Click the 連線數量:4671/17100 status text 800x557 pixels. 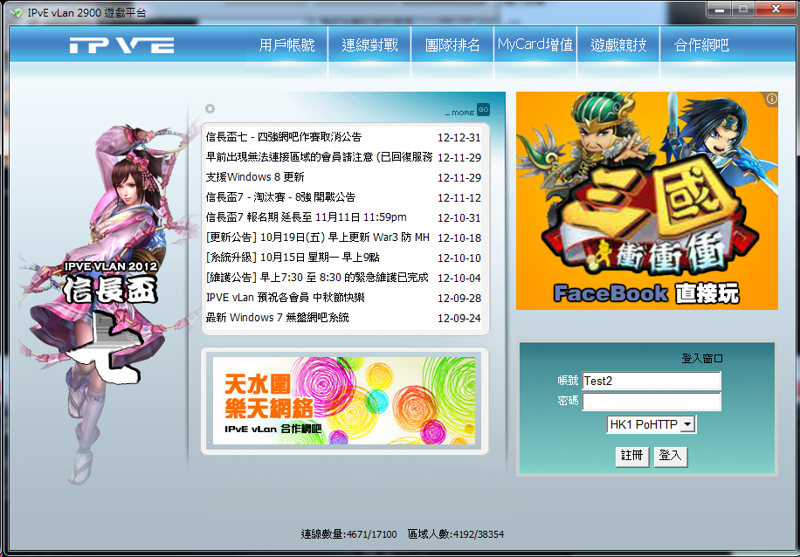coord(349,534)
